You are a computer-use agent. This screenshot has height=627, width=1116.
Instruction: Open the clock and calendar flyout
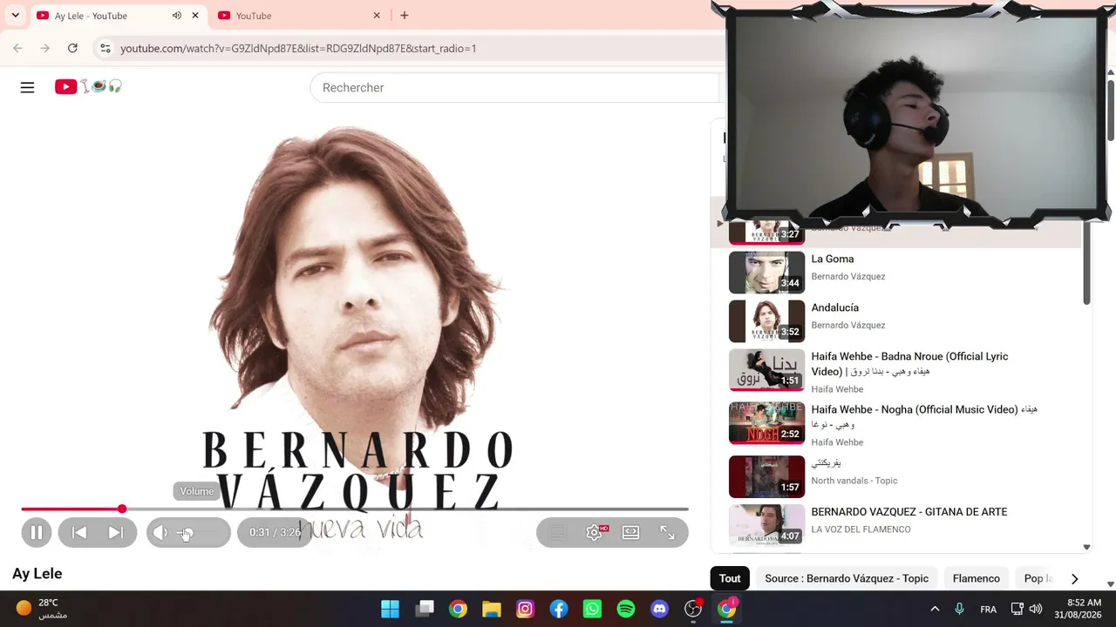[x=1078, y=609]
